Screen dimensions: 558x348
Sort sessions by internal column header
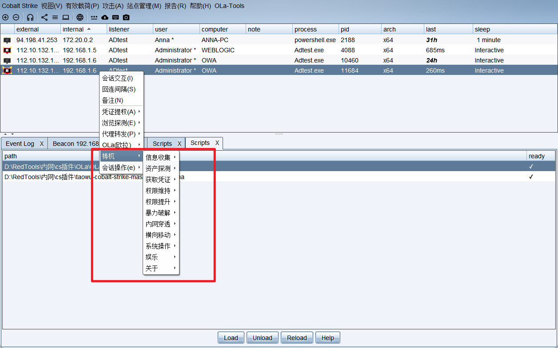(x=84, y=29)
